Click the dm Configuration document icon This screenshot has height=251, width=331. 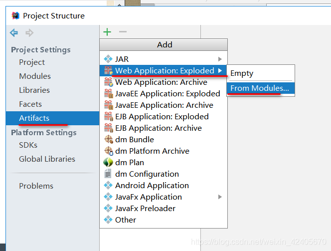[108, 174]
